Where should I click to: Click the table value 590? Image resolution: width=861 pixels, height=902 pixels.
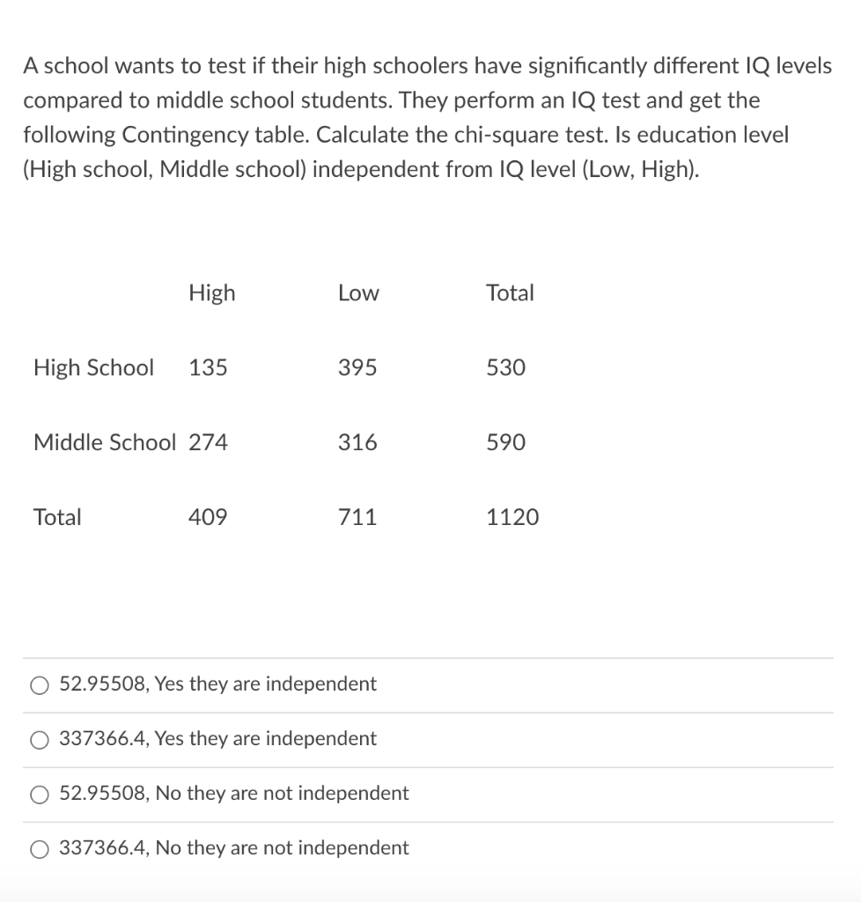pyautogui.click(x=503, y=443)
